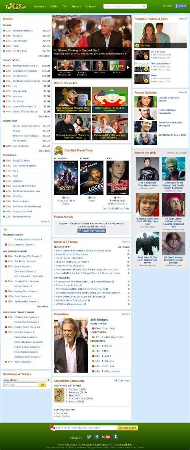This screenshot has height=450, width=190.
Task: Click the Go button for showtimes
Action: tap(42, 385)
